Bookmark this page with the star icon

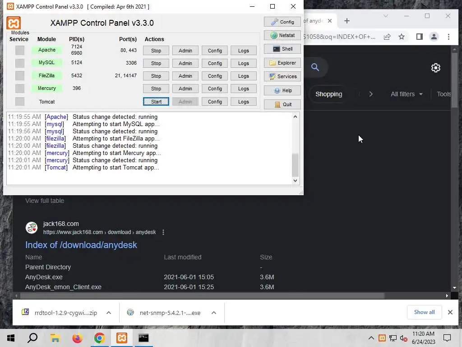401,37
